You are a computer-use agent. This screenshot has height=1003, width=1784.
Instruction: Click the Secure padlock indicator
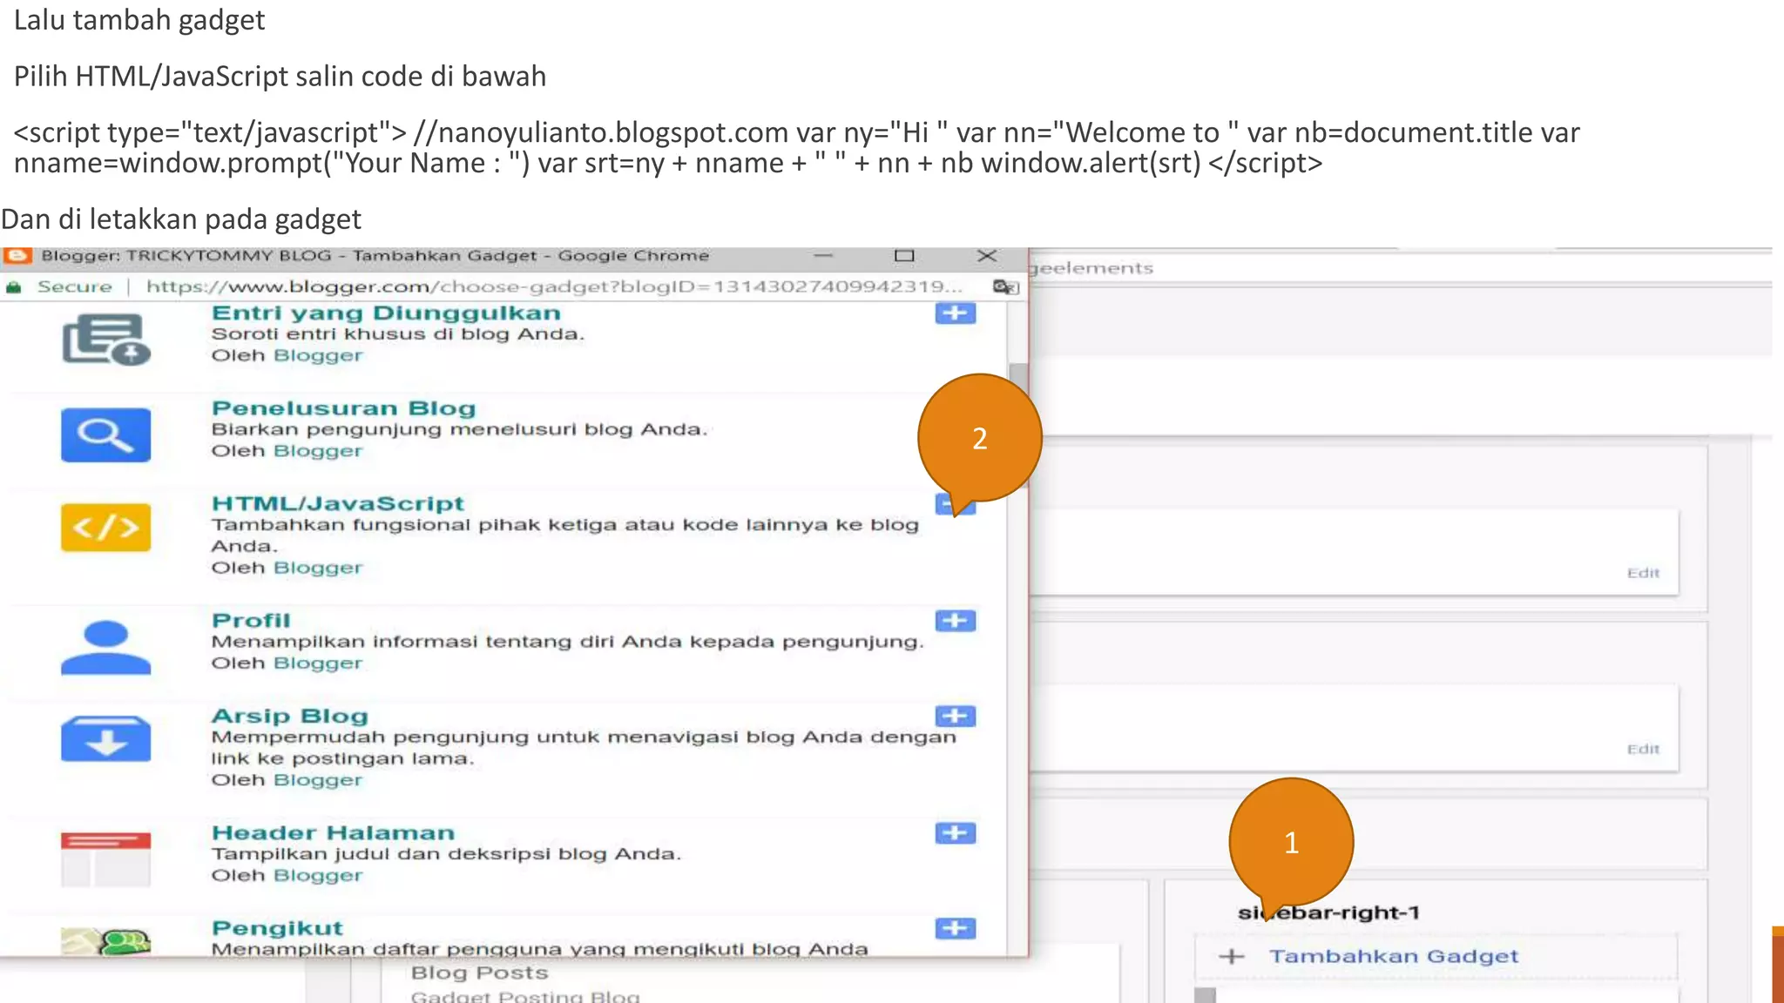(x=14, y=287)
